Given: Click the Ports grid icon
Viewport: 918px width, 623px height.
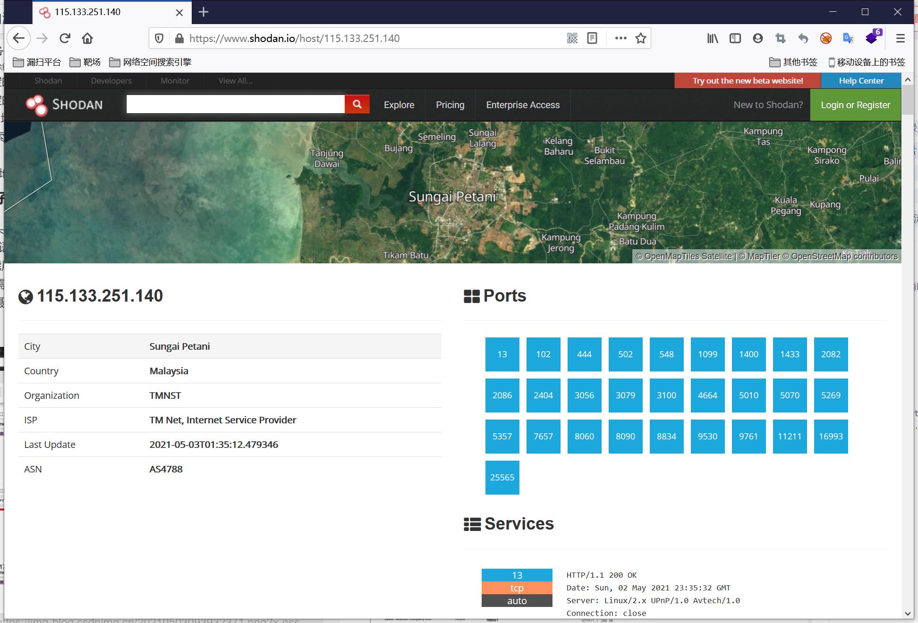Looking at the screenshot, I should point(472,295).
